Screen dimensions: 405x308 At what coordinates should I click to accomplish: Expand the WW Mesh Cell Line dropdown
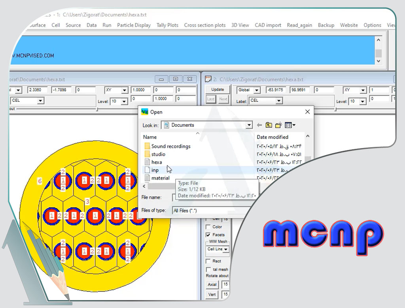(x=226, y=249)
